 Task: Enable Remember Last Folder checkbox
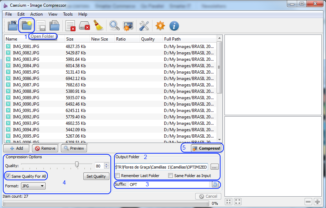click(x=118, y=176)
